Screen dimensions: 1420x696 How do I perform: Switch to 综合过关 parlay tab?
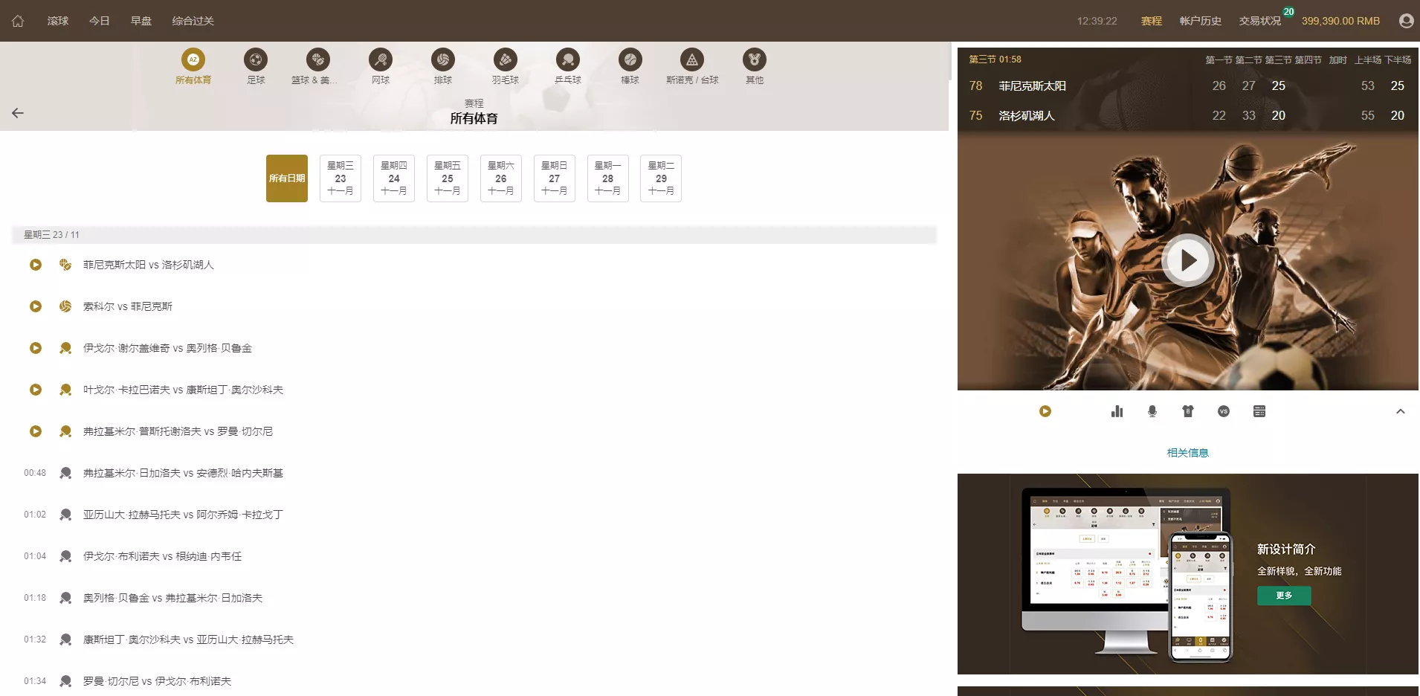193,21
